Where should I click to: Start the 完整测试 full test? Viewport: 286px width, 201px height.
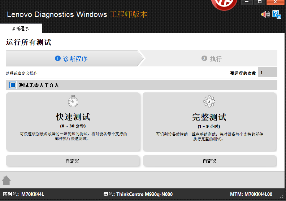(x=209, y=122)
